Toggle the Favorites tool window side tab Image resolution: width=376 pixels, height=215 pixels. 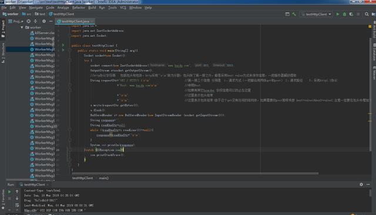pyautogui.click(x=3, y=199)
